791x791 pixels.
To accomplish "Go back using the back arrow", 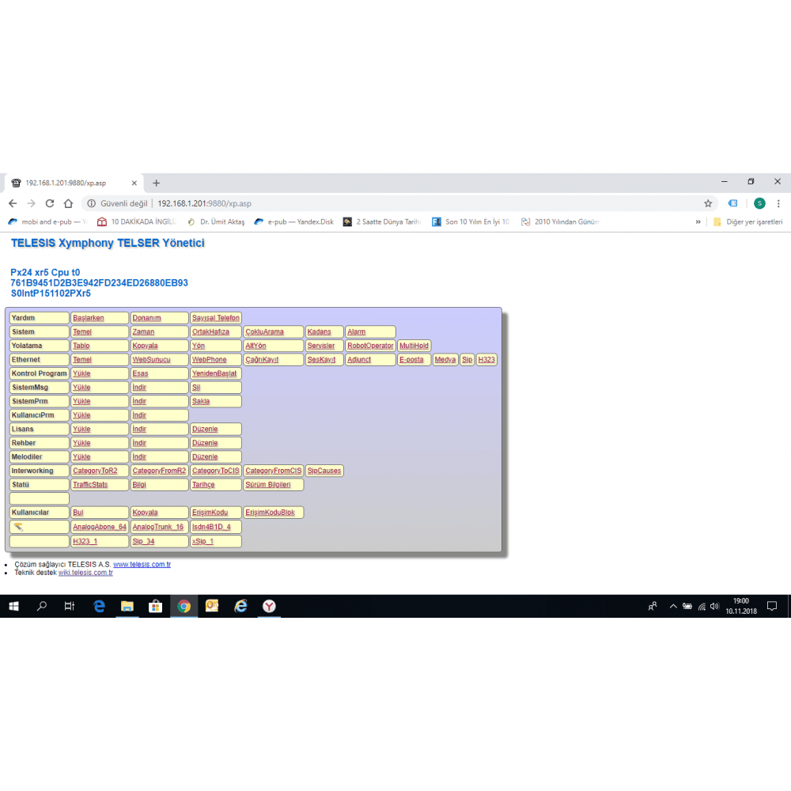I will click(x=12, y=203).
